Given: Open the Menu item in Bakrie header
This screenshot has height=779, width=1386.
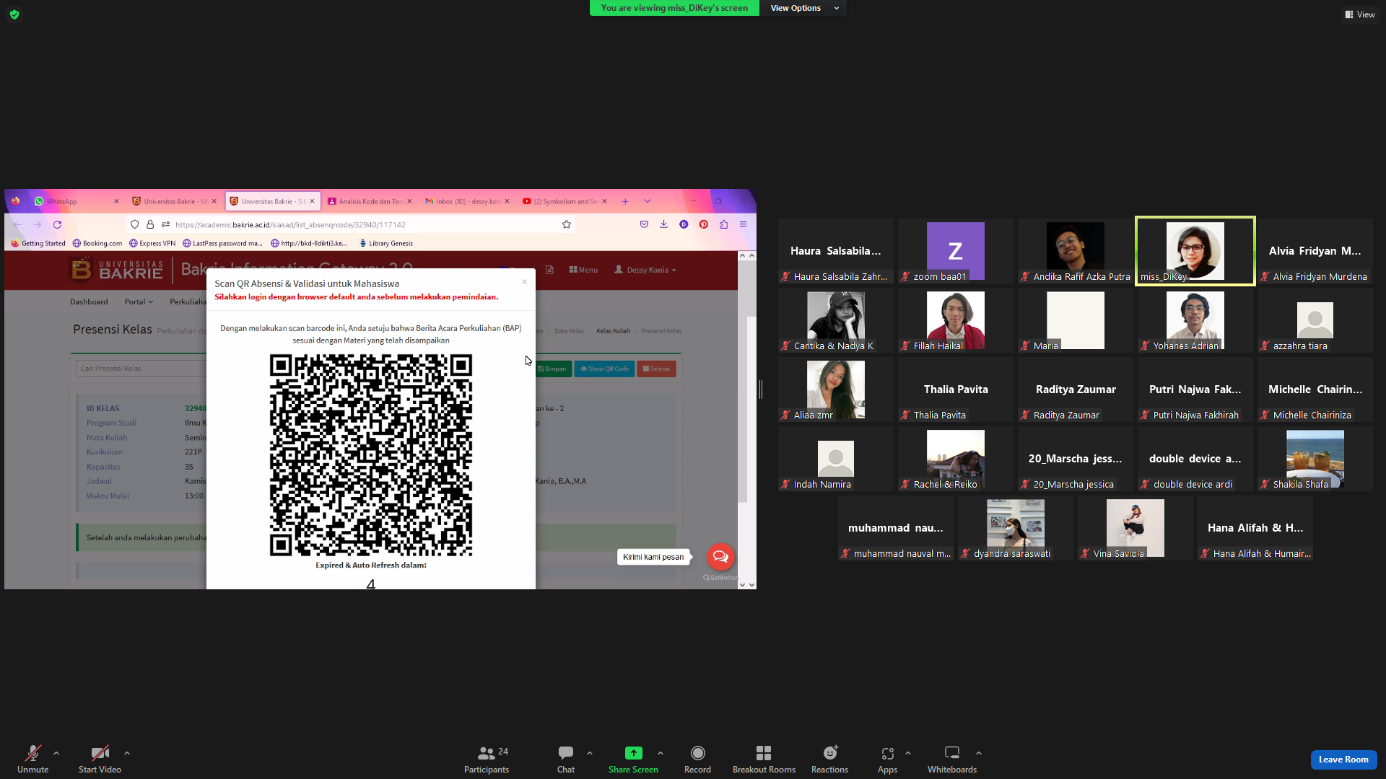Looking at the screenshot, I should tap(583, 270).
